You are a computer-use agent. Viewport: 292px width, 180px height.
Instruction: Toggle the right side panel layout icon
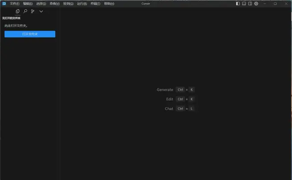[250, 4]
